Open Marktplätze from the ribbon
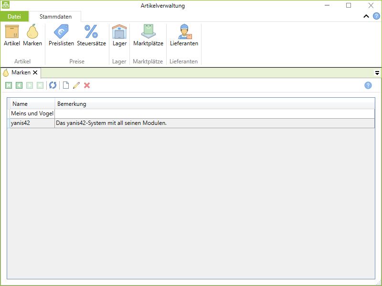The image size is (382, 286). [x=148, y=36]
